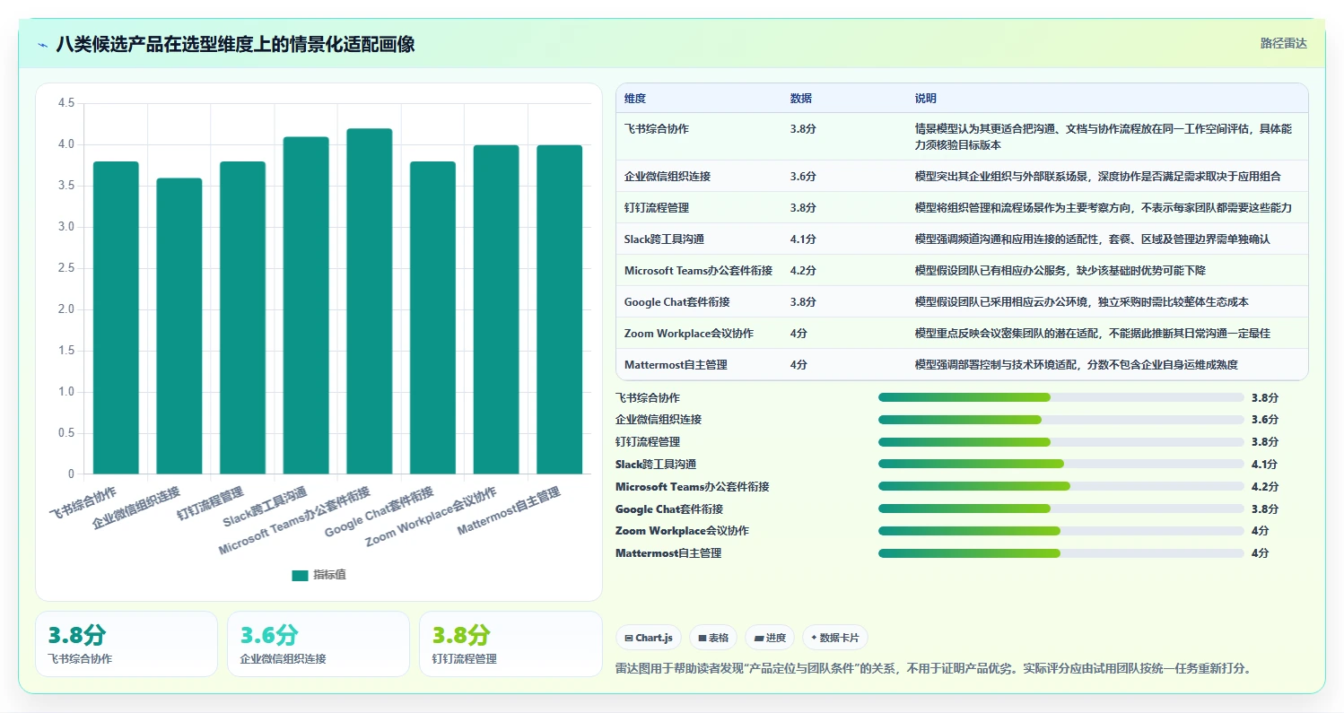Screen dimensions: 1344x713
Task: Click the Google Chat套件衔接 chart bar
Action: pos(433,317)
